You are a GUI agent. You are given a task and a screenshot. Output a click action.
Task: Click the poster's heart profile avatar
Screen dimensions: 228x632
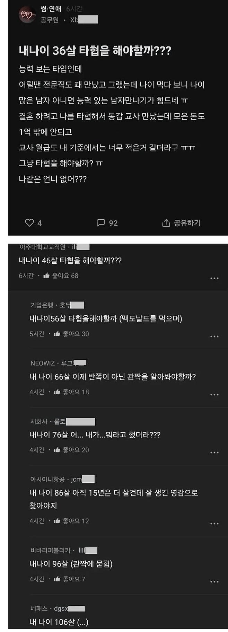[27, 15]
